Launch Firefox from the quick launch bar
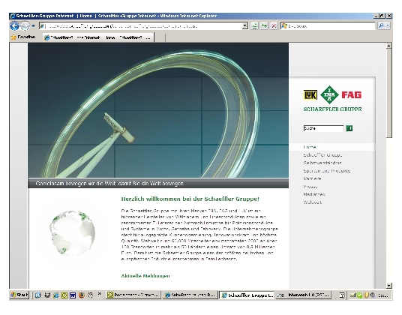Screen dimensions: 402x315 (x=82, y=295)
